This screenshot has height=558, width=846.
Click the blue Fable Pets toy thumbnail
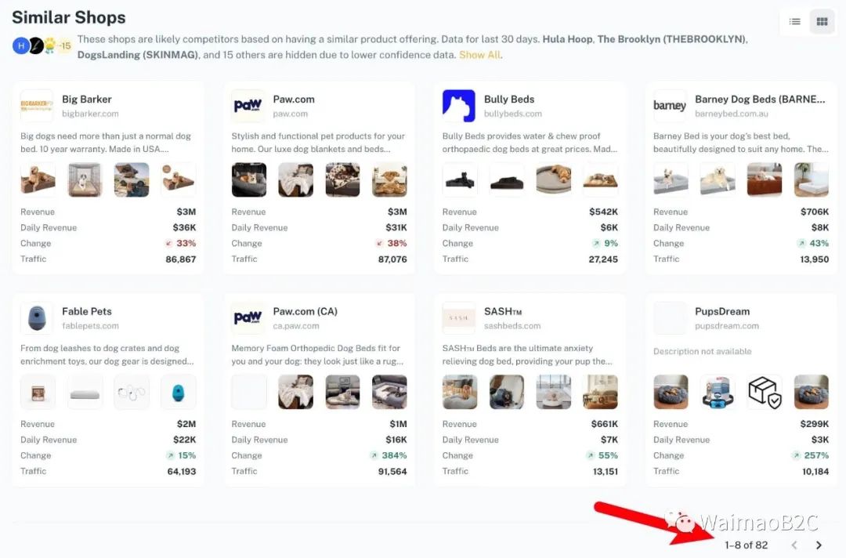pos(178,392)
